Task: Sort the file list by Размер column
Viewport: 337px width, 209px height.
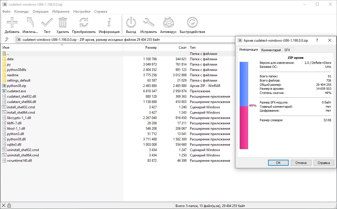Action: coord(141,48)
